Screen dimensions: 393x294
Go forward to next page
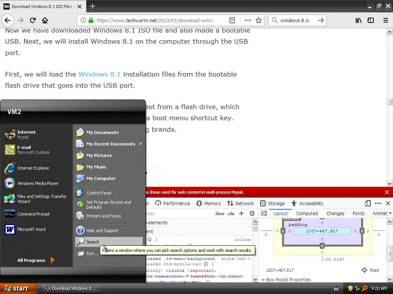point(21,20)
